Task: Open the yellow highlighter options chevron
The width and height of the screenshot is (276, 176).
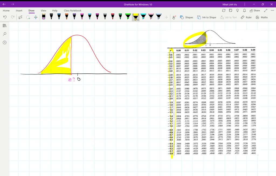Action: 137,20
